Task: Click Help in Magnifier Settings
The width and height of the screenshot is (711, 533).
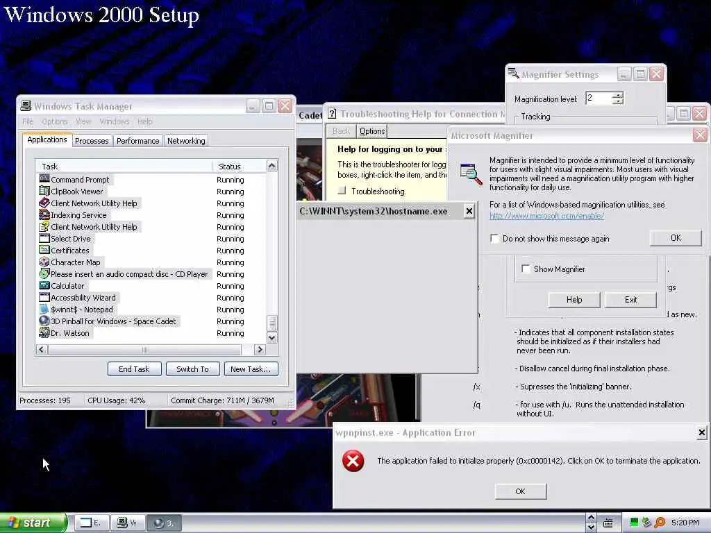Action: tap(574, 300)
